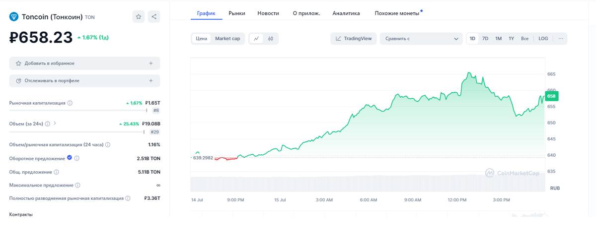Open the Новости tab

tap(268, 13)
